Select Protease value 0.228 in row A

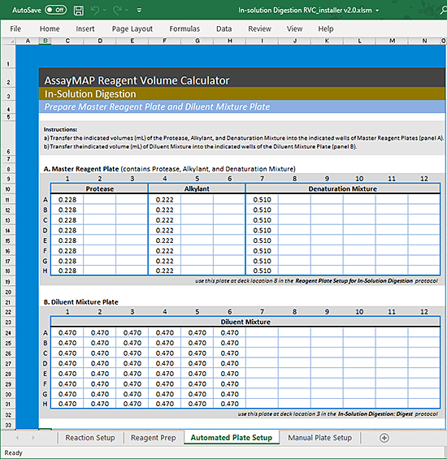(67, 200)
